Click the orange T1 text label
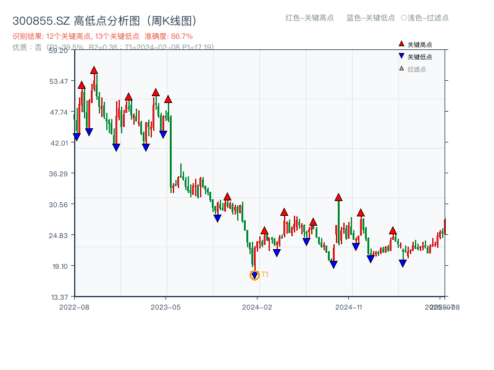Screen dimensions: 494x370 pyautogui.click(x=265, y=274)
